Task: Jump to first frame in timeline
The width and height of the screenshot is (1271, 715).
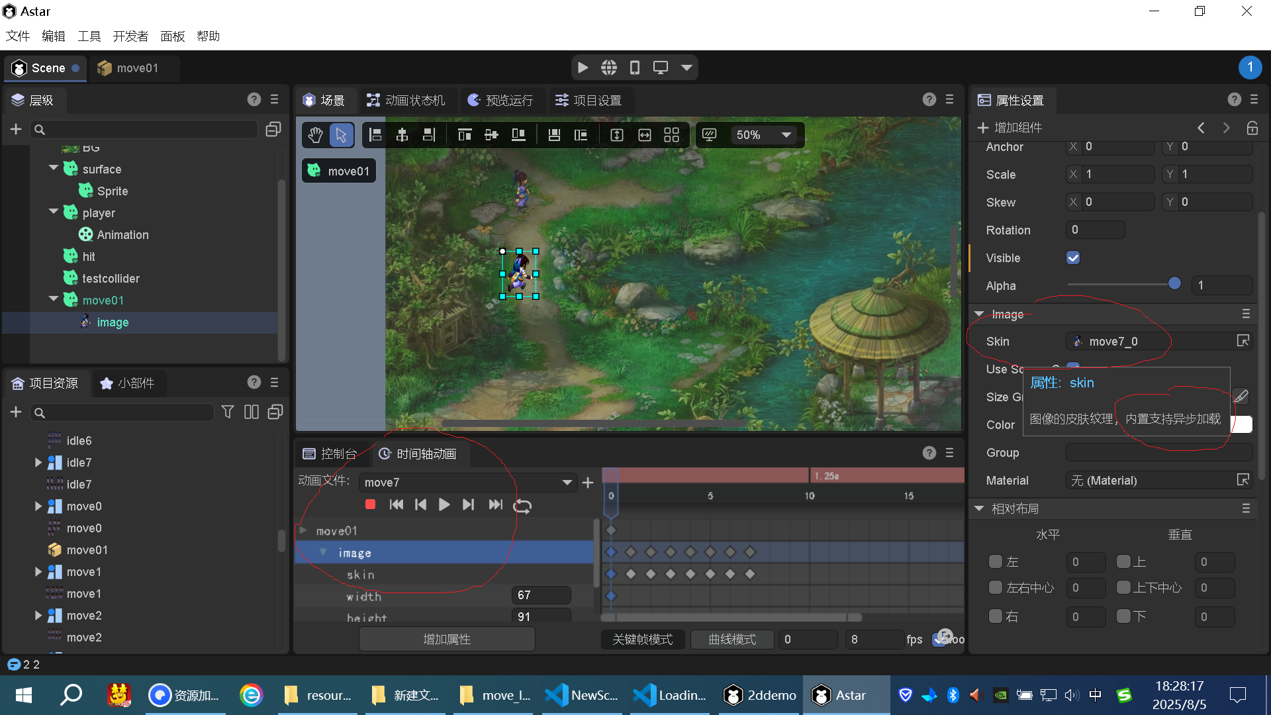Action: [397, 504]
